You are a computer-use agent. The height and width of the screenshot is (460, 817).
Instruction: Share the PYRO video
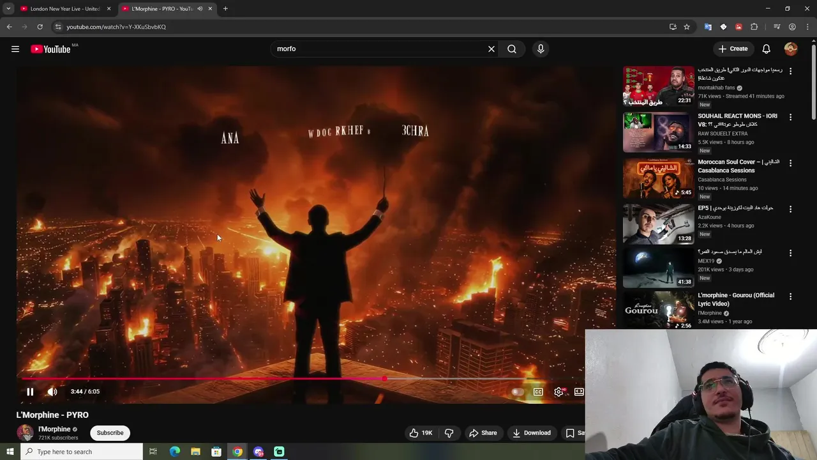pos(483,433)
